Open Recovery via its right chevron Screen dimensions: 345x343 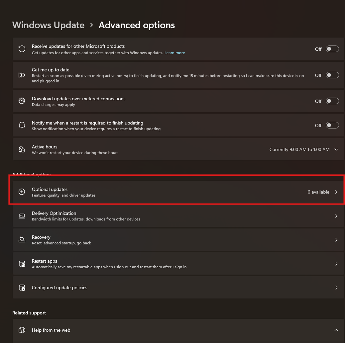coord(336,240)
